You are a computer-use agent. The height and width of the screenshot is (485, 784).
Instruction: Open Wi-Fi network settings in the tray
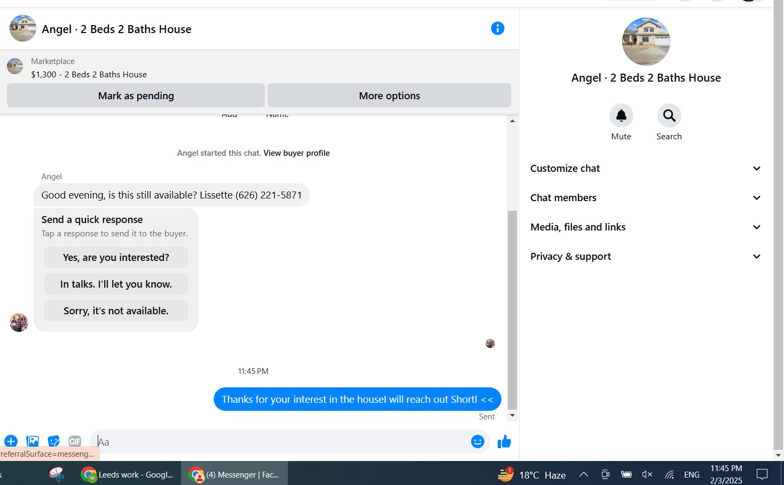point(670,474)
